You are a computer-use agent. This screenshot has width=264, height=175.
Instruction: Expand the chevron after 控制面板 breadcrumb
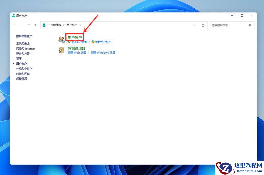point(64,25)
